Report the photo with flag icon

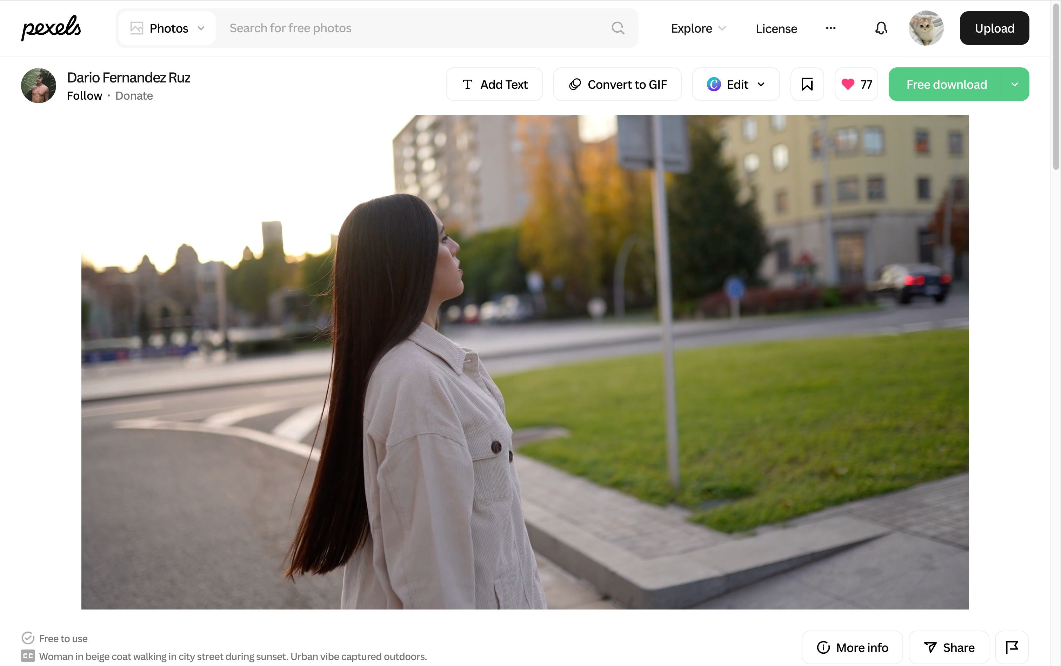1012,647
